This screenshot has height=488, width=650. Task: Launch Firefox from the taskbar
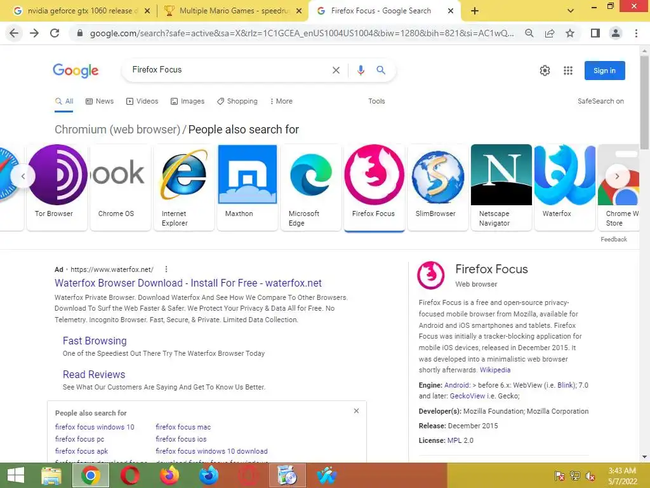tap(169, 475)
